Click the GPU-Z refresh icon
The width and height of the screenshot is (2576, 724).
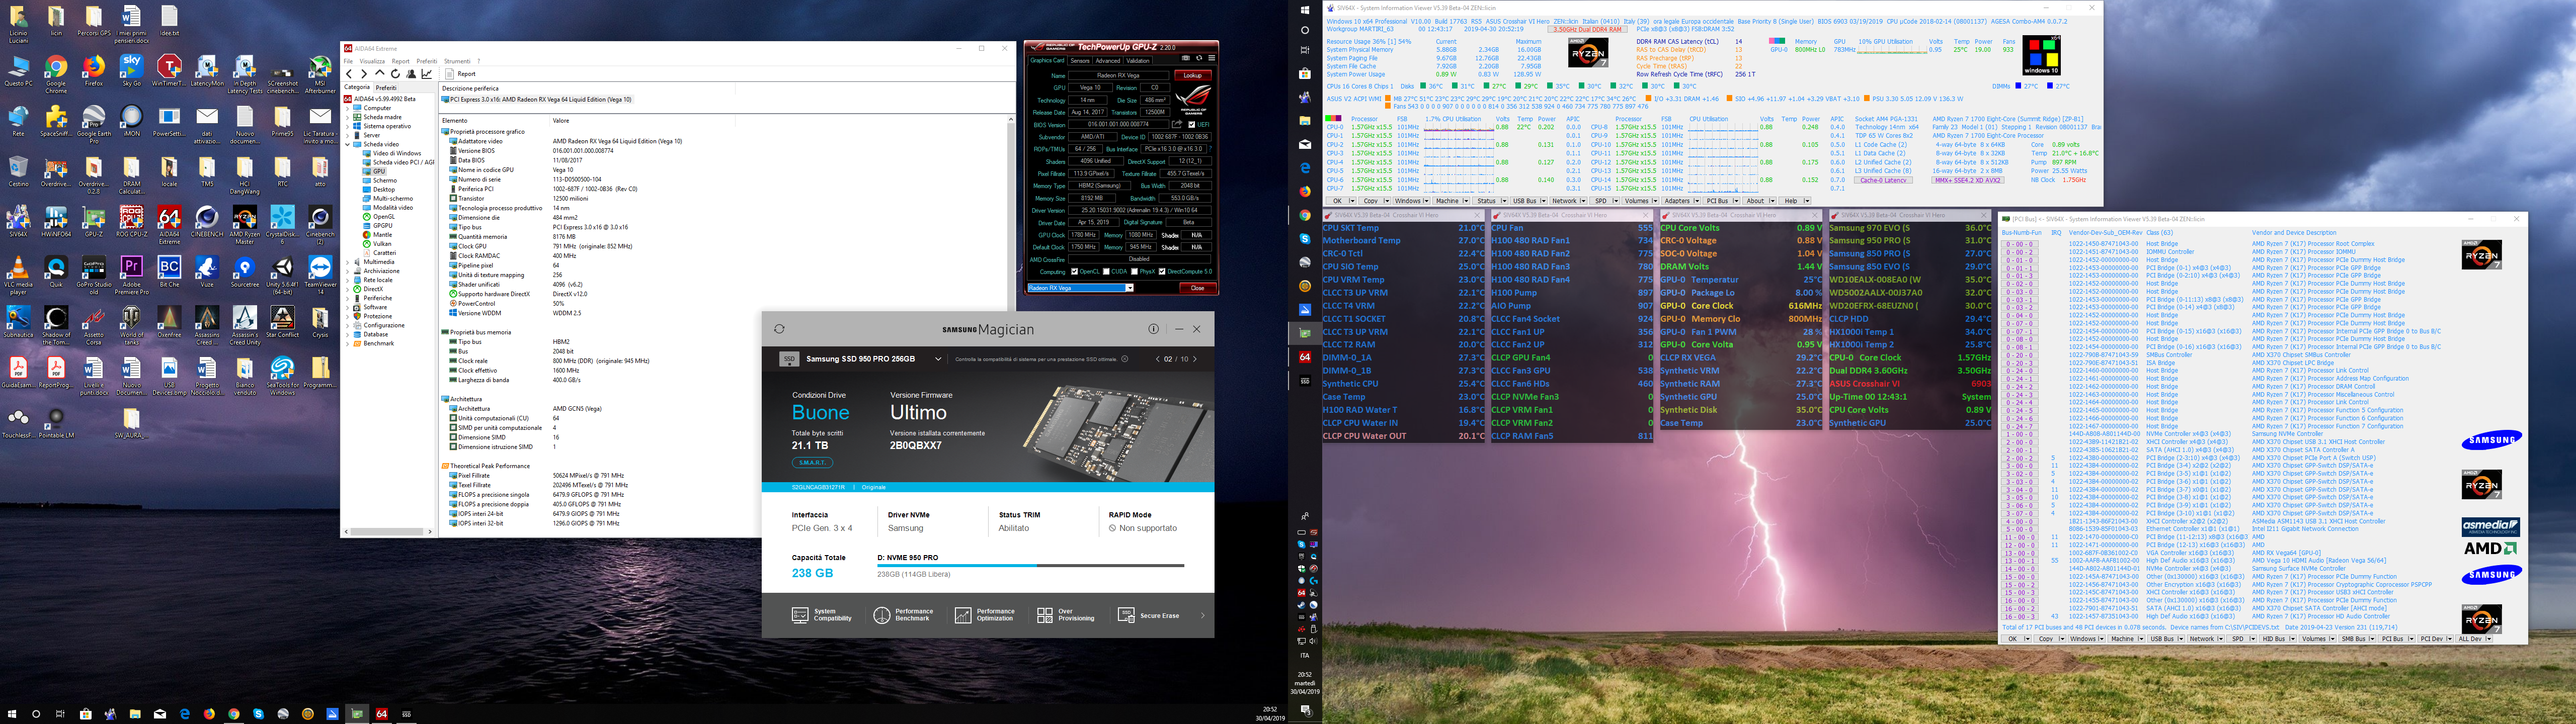pos(1199,59)
